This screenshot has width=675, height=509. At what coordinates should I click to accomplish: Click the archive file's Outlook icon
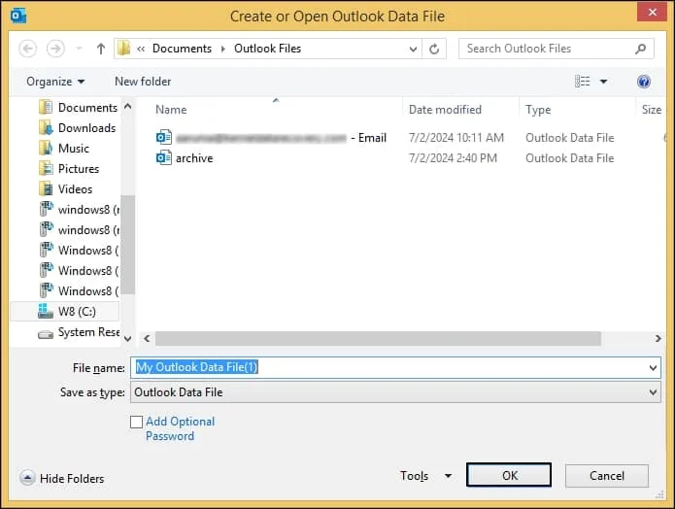click(x=163, y=158)
